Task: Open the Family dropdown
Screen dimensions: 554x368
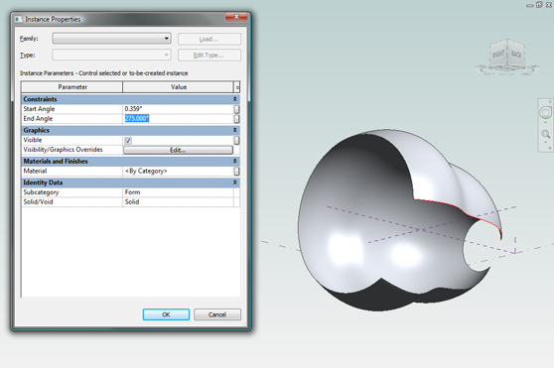Action: point(111,39)
